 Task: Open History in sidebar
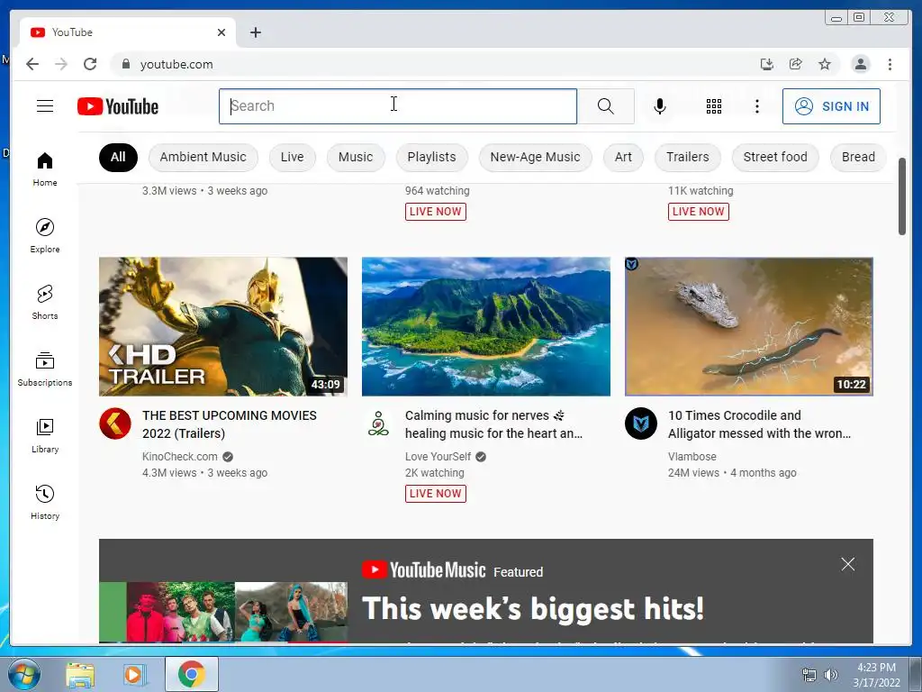click(x=45, y=502)
